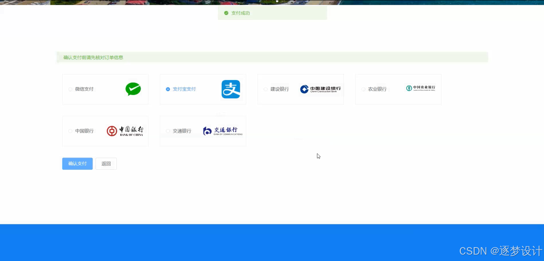Select the 建设银行 radio button

(265, 89)
